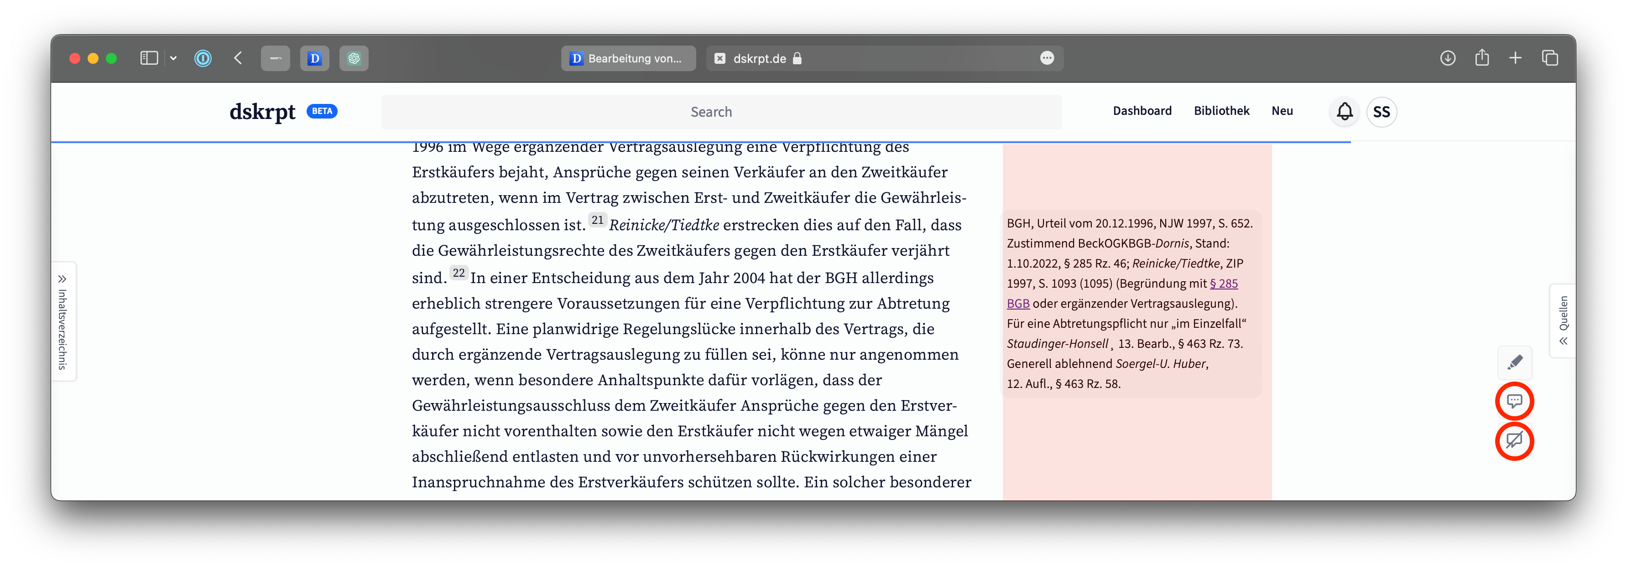Open the notifications bell
The width and height of the screenshot is (1627, 568).
click(1345, 112)
